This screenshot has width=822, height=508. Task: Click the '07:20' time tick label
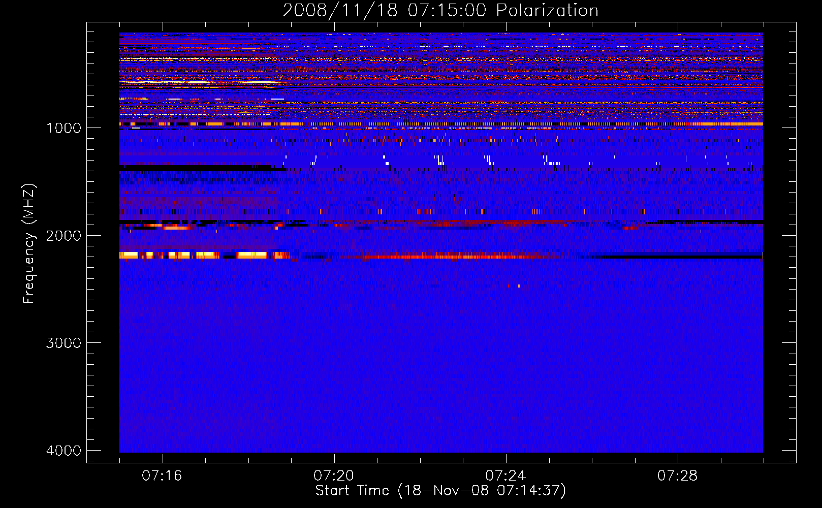[x=334, y=476]
